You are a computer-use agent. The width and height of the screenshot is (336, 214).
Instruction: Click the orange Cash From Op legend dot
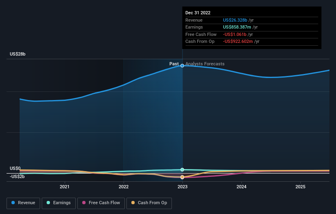133,203
